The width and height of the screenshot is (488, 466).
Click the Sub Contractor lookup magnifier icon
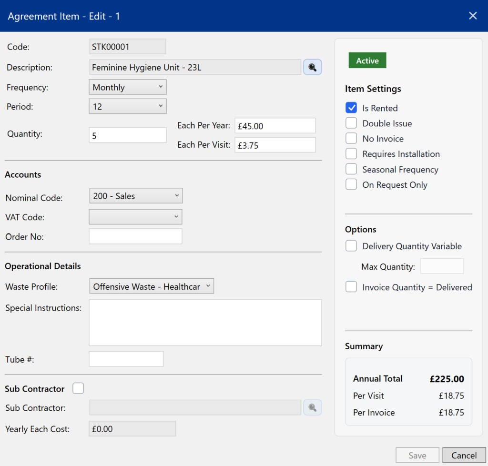click(313, 407)
